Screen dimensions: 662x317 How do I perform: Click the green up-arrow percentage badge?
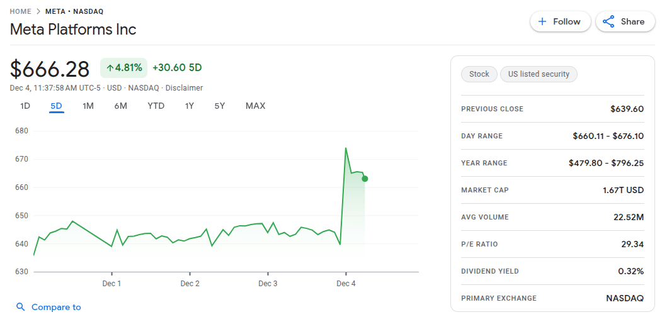(123, 67)
